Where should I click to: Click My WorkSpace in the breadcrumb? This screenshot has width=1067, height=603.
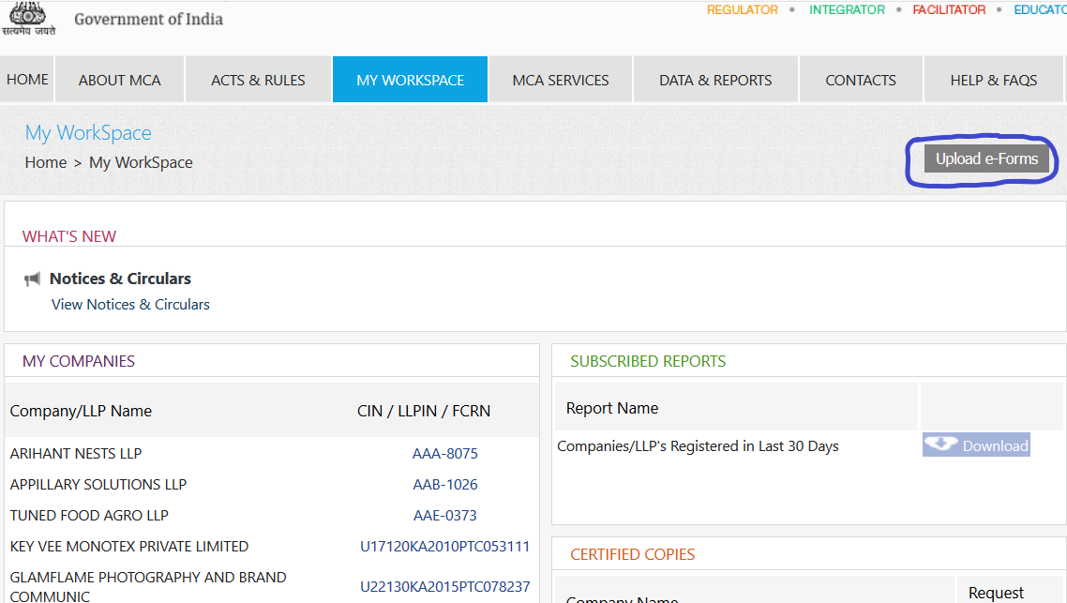(x=141, y=162)
